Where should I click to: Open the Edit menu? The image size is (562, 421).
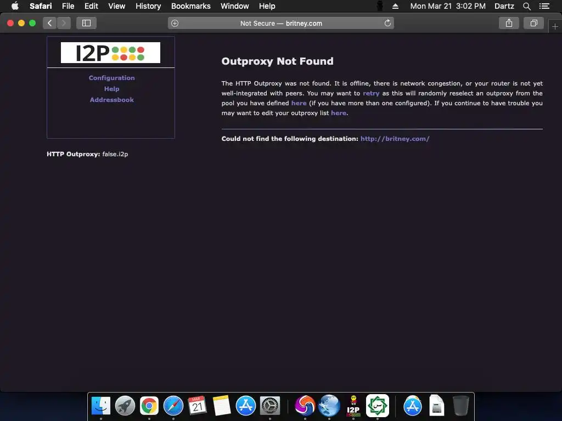point(91,6)
